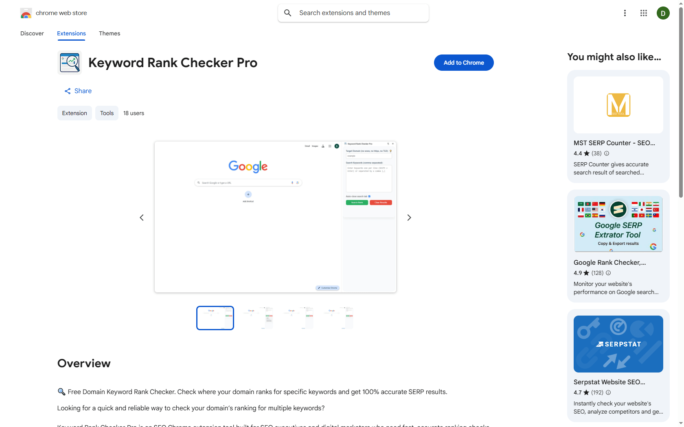The height and width of the screenshot is (427, 684).
Task: Click the Serpstat rating info icon
Action: [608, 392]
